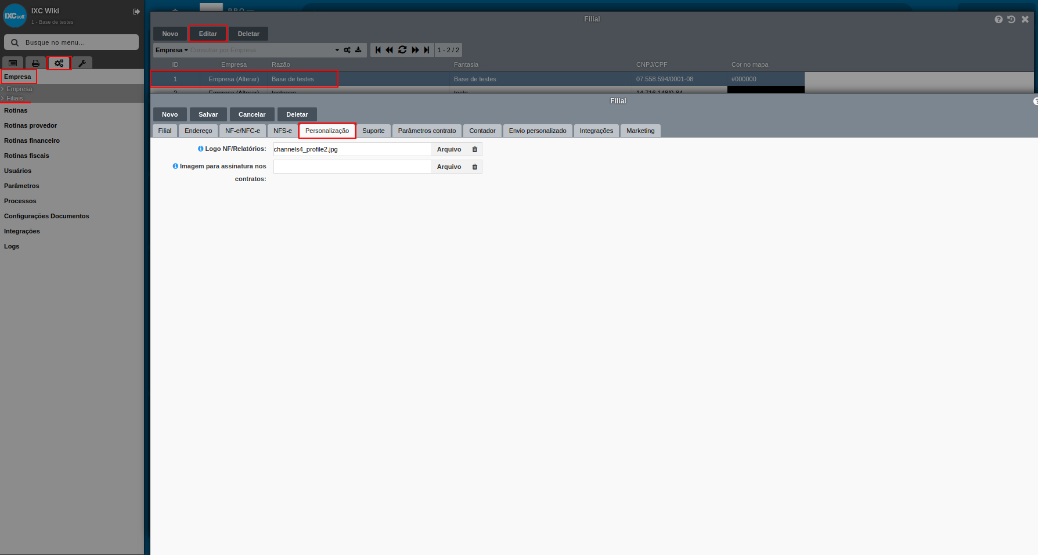
Task: Open the Configurações Documentos menu section
Action: tap(46, 216)
